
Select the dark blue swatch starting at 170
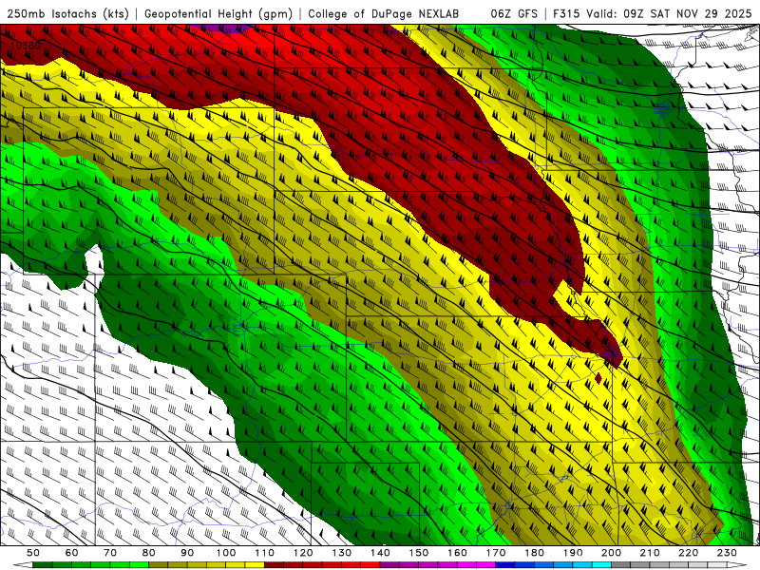pos(505,565)
